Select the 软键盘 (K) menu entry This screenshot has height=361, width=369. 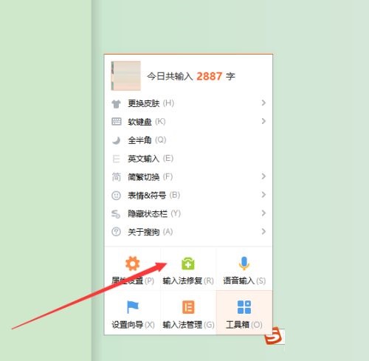188,122
